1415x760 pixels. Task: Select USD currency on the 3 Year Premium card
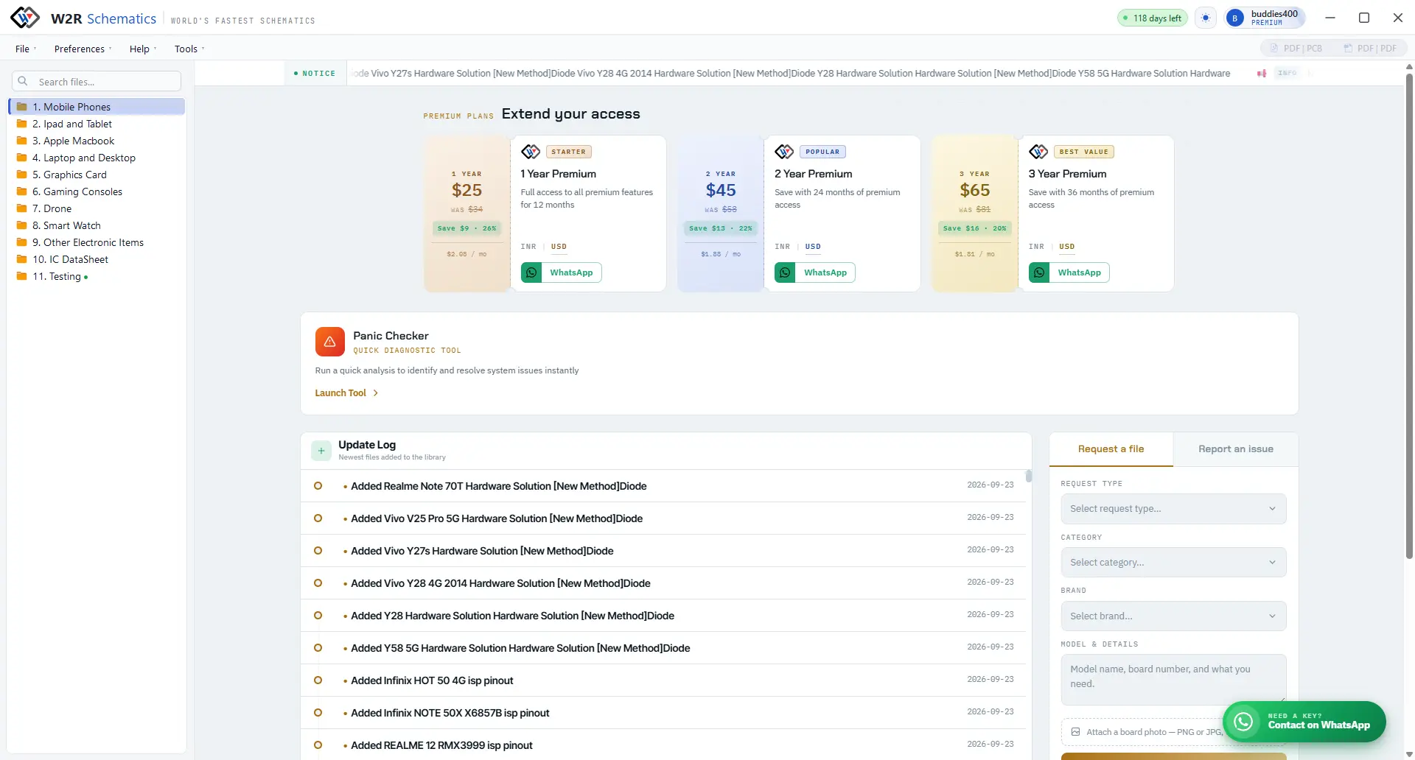tap(1067, 247)
